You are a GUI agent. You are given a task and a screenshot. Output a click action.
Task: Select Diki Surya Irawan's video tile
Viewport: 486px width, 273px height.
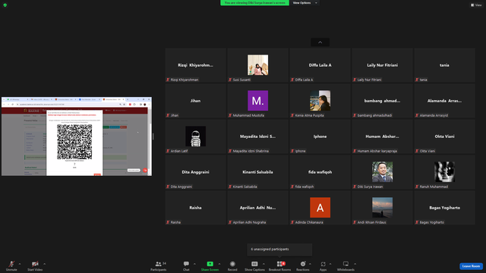click(383, 172)
